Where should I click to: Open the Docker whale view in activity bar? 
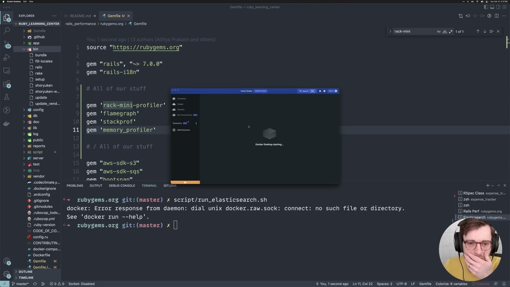tap(6, 124)
